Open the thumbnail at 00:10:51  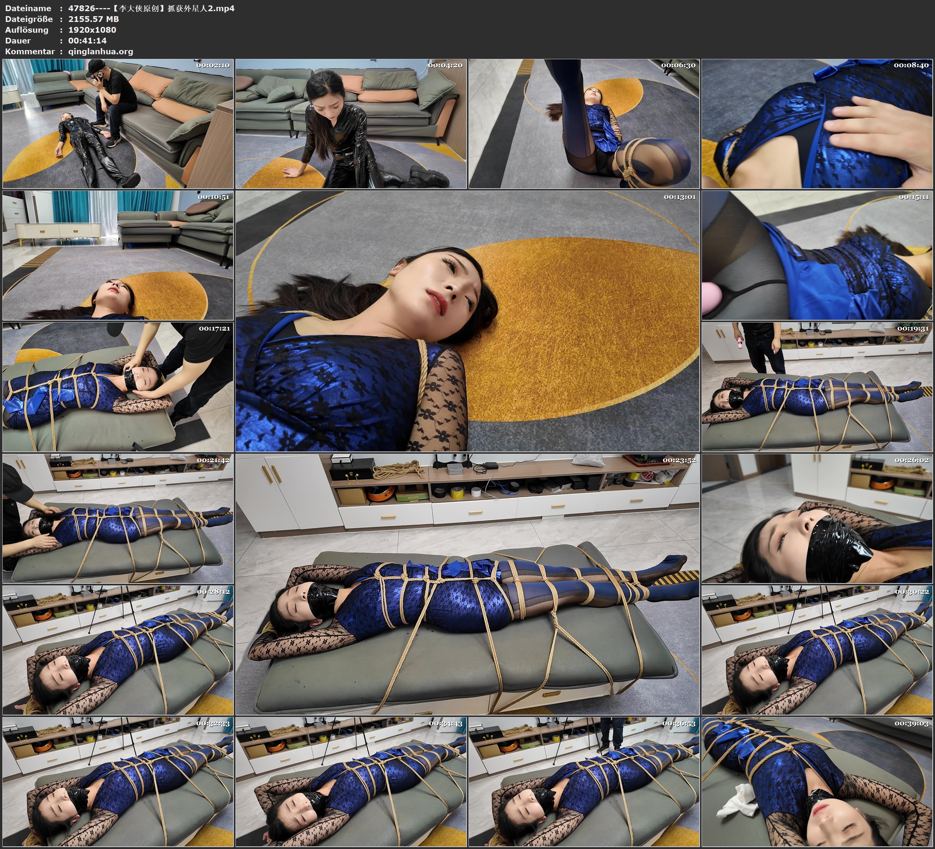118,255
